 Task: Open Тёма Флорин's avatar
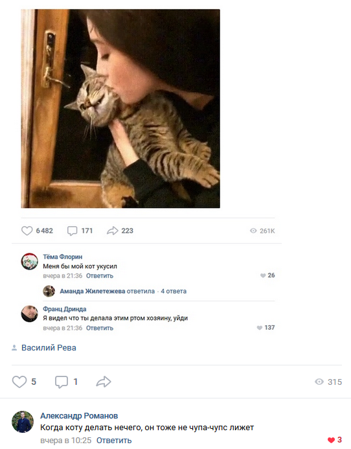30,262
